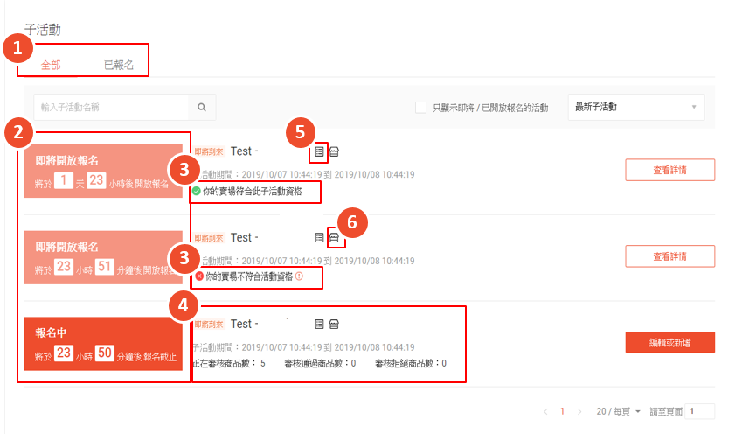Click warning info icon beside 不符合活動資格
The height and width of the screenshot is (434, 735).
click(299, 276)
